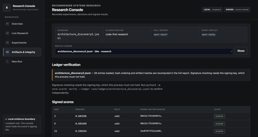Click the STATE column header
Image resolution: width=258 pixels, height=137 pixels.
(217, 109)
